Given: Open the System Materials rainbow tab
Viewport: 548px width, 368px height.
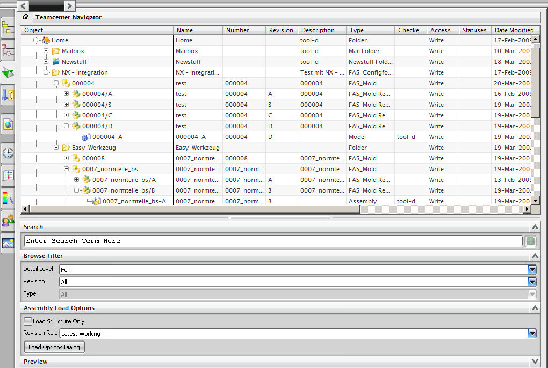Looking at the screenshot, I should coord(8,198).
